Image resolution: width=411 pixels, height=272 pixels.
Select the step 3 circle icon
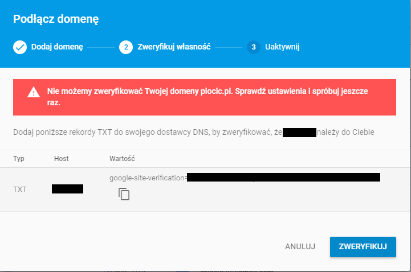[x=254, y=47]
